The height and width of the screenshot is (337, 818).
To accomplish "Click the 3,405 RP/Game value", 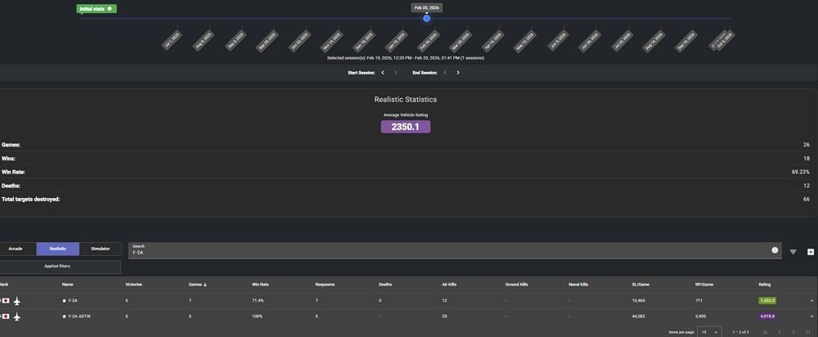I will [x=701, y=317].
